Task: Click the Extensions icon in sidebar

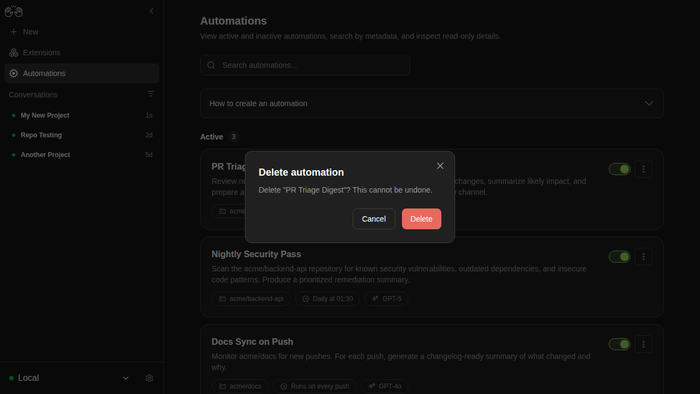Action: pyautogui.click(x=14, y=53)
